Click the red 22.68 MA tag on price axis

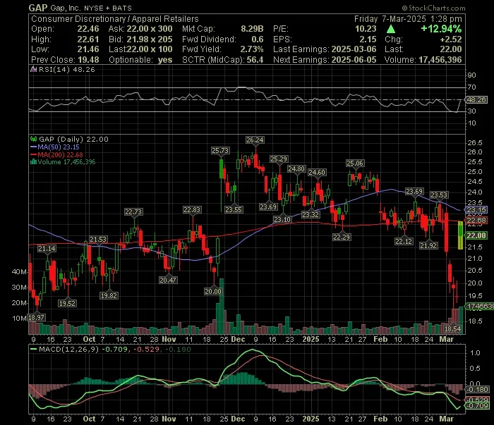pos(476,221)
